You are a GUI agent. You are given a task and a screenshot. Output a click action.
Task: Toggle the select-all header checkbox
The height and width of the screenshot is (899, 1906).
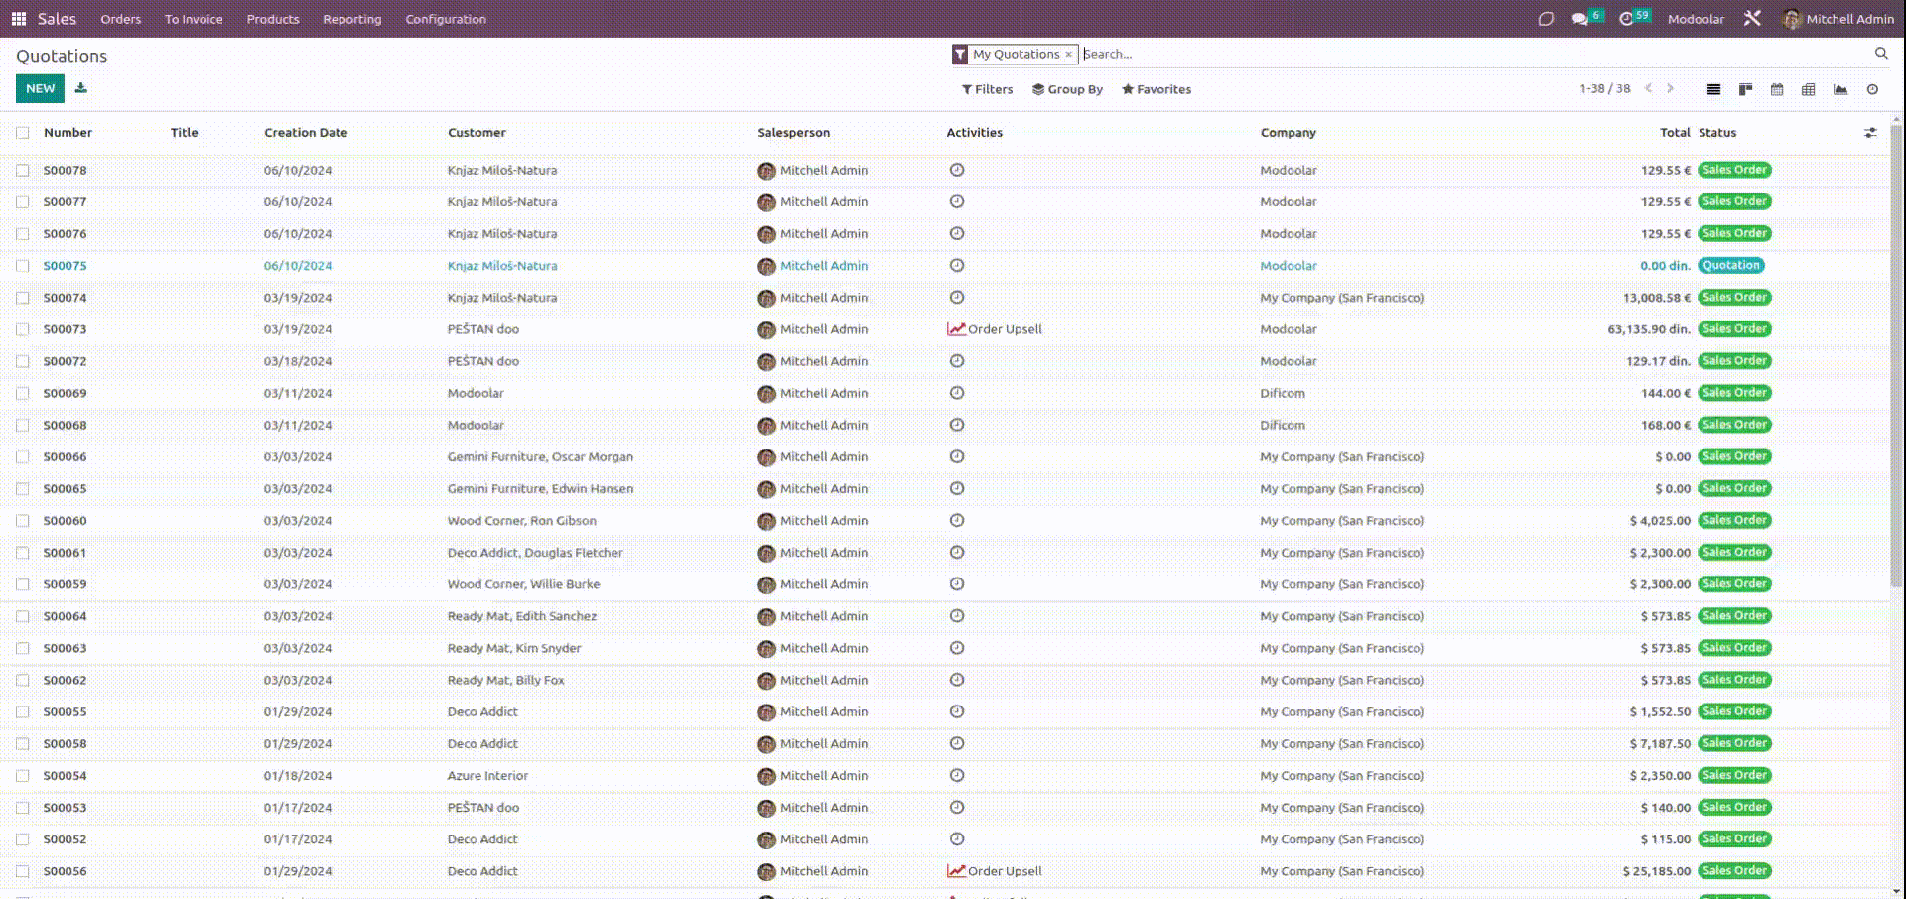coord(22,133)
